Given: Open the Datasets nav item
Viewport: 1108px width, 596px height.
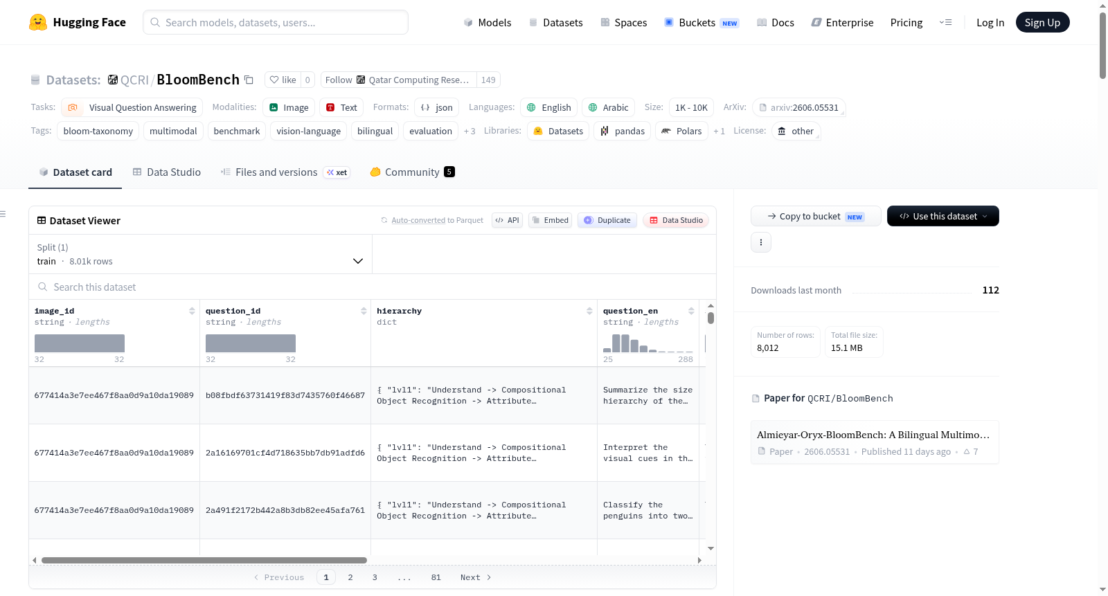Looking at the screenshot, I should [x=556, y=22].
